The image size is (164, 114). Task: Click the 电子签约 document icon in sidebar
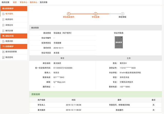[x=3, y=14]
